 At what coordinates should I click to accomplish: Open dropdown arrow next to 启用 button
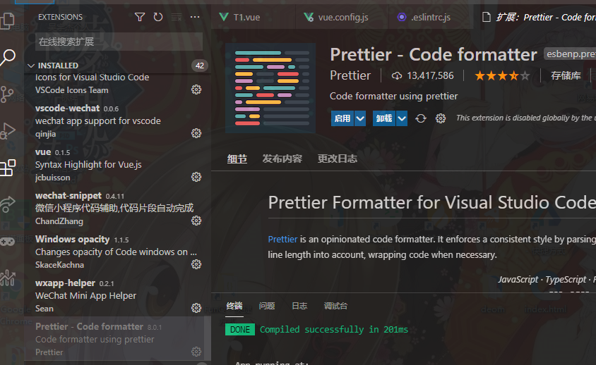pyautogui.click(x=360, y=118)
